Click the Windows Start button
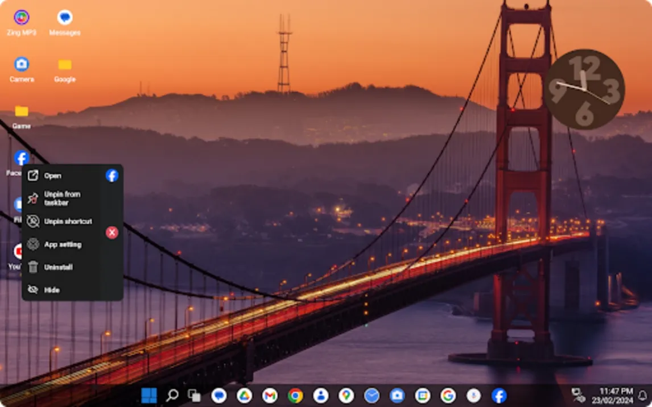Screen dimensions: 652x407 pyautogui.click(x=148, y=396)
